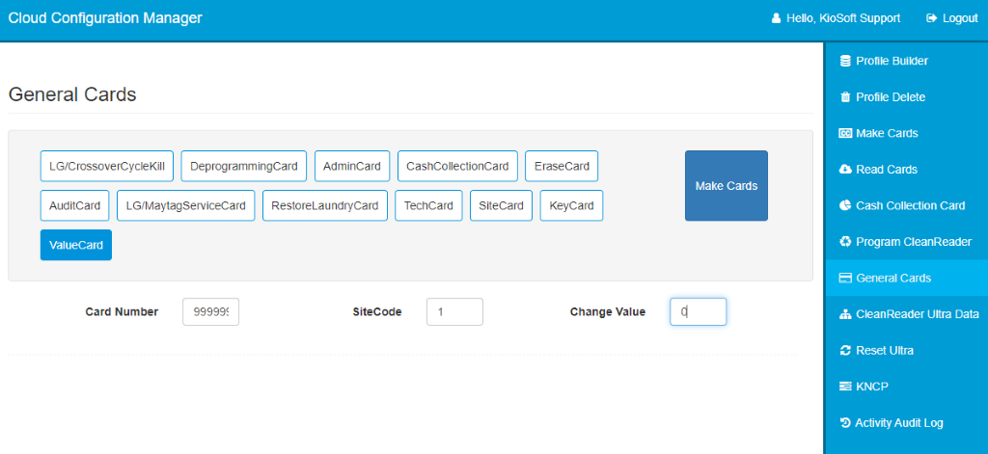Focus the Card Number input field
988x454 pixels.
tap(210, 311)
